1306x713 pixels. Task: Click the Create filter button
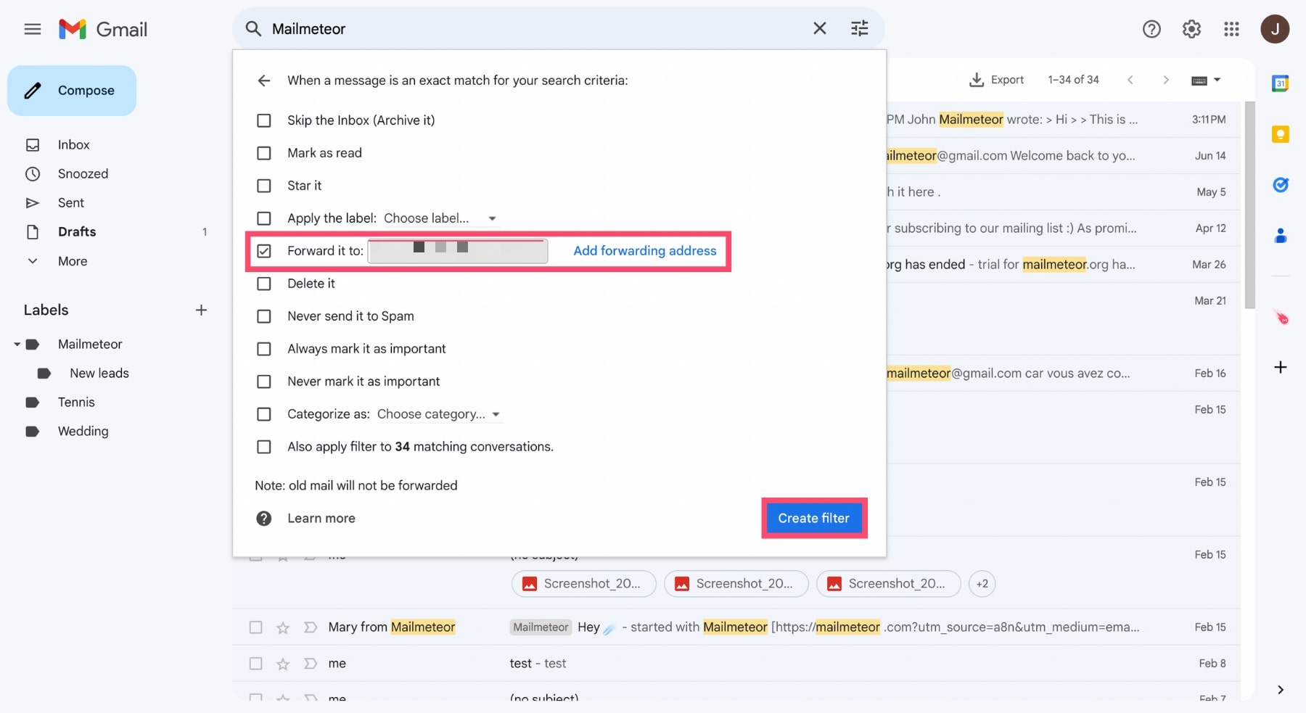pos(813,518)
